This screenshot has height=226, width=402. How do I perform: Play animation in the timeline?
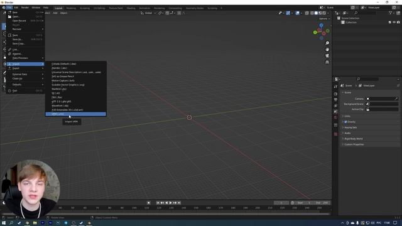(x=171, y=203)
